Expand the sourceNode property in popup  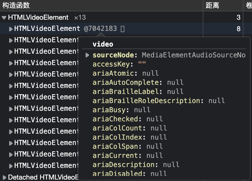[87, 55]
